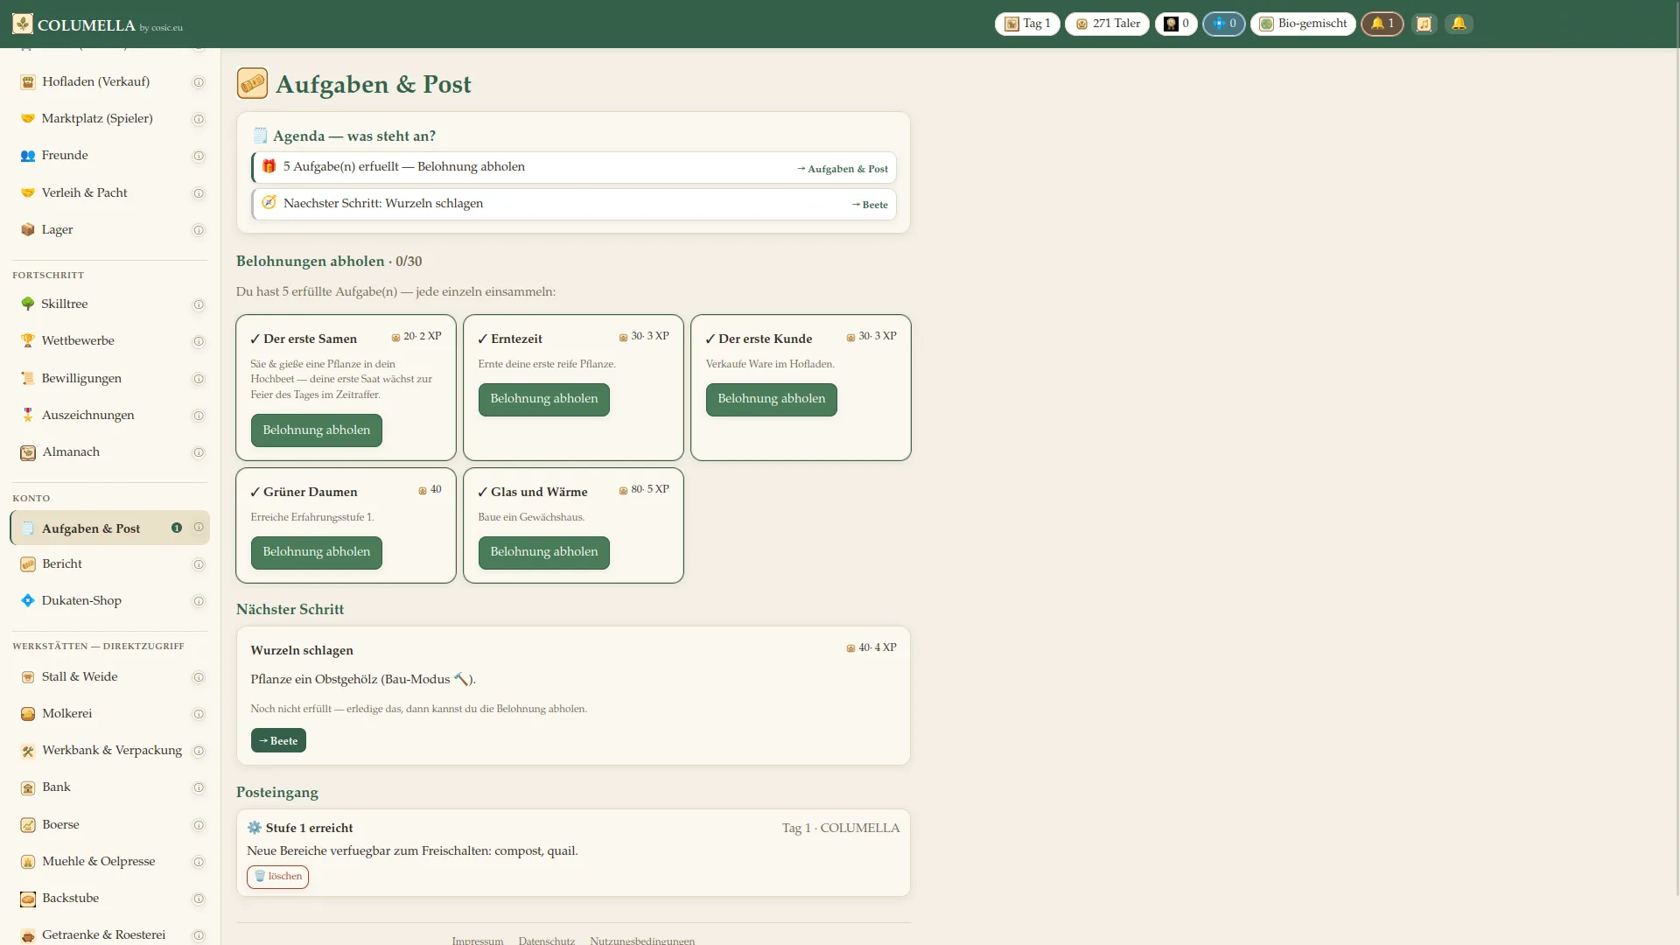
Task: Claim reward for Glas und Wärme
Action: pyautogui.click(x=544, y=552)
